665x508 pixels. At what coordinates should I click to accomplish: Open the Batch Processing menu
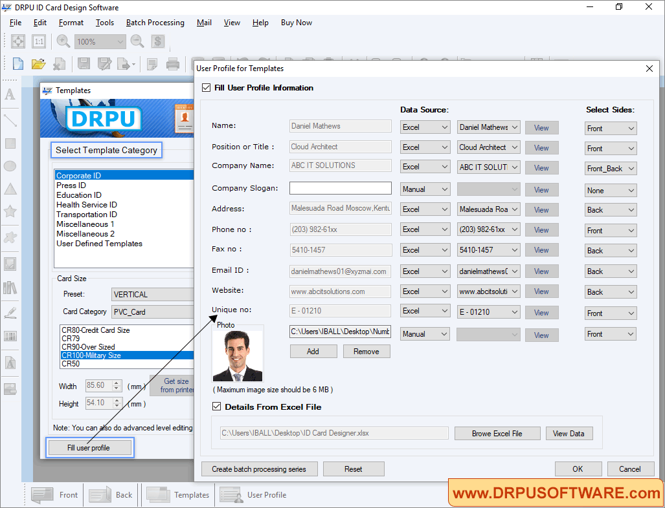click(155, 23)
